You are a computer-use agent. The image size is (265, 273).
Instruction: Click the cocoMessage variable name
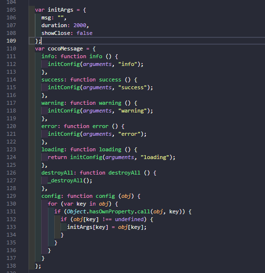[65, 48]
